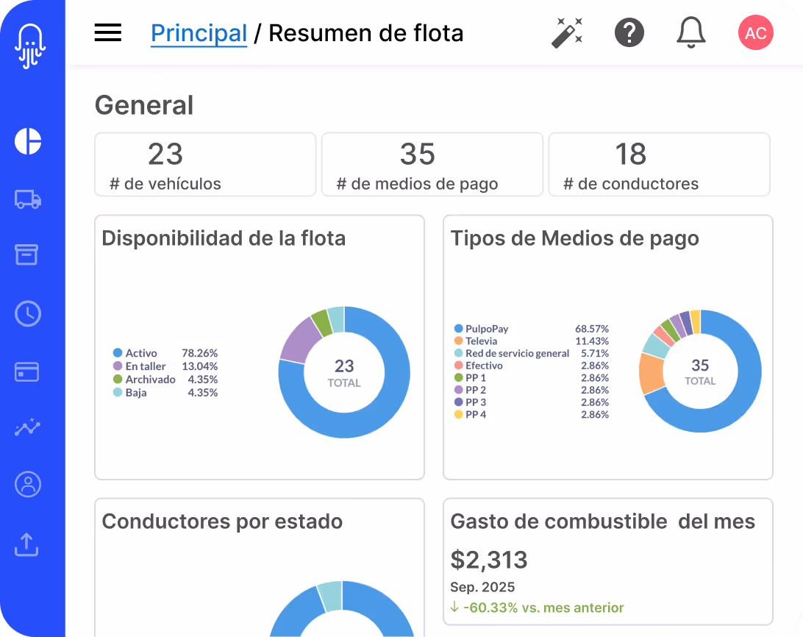
Task: Click the upload icon at sidebar bottom
Action: (27, 544)
